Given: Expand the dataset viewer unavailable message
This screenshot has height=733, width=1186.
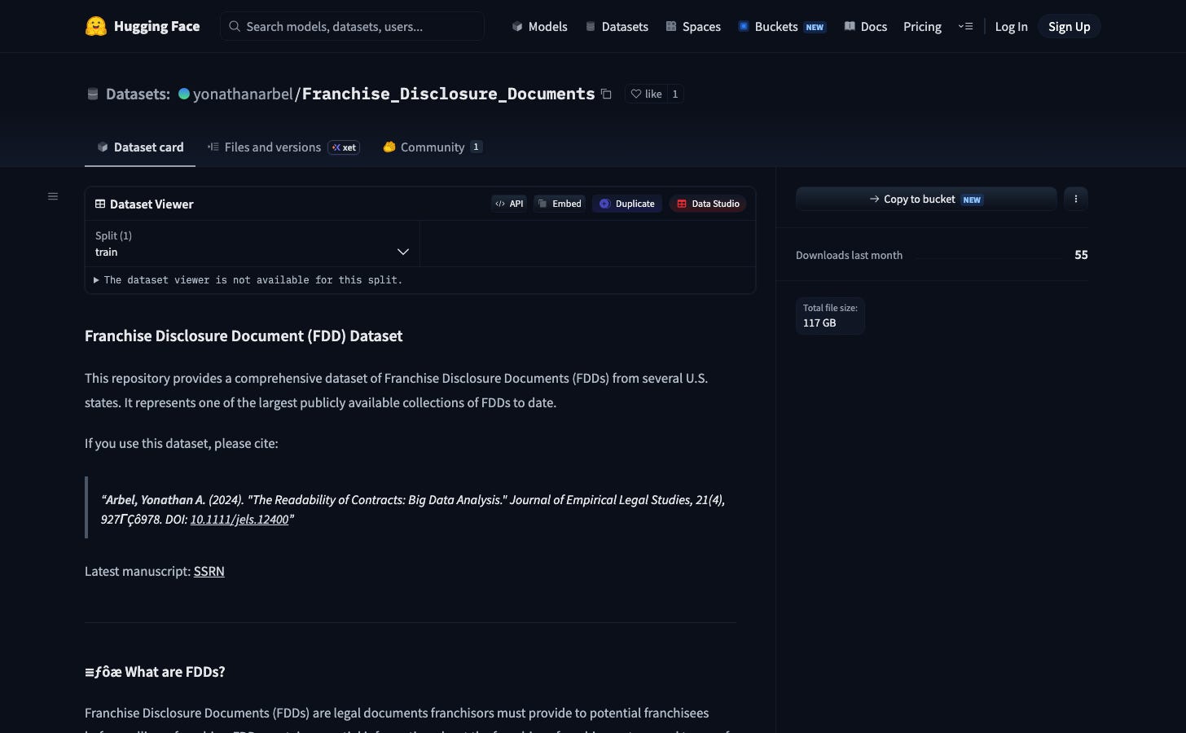Looking at the screenshot, I should tap(248, 279).
